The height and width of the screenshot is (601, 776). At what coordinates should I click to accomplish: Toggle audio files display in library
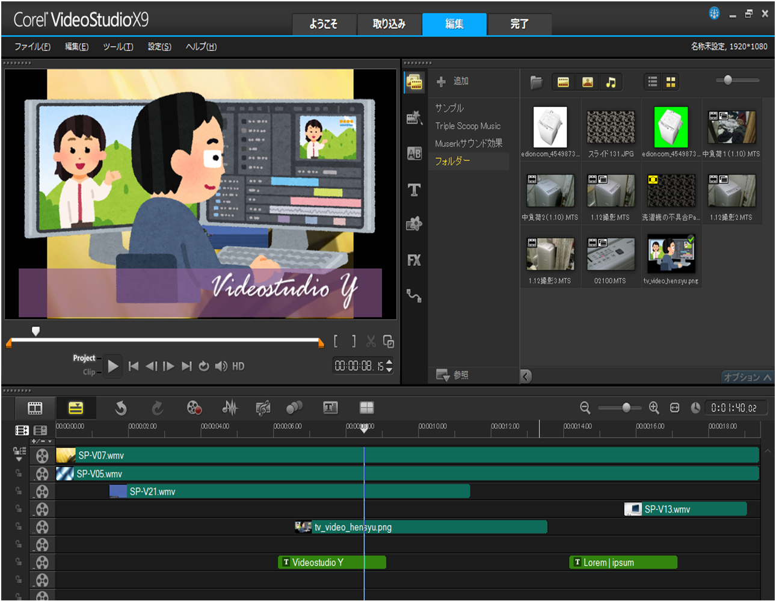click(611, 82)
